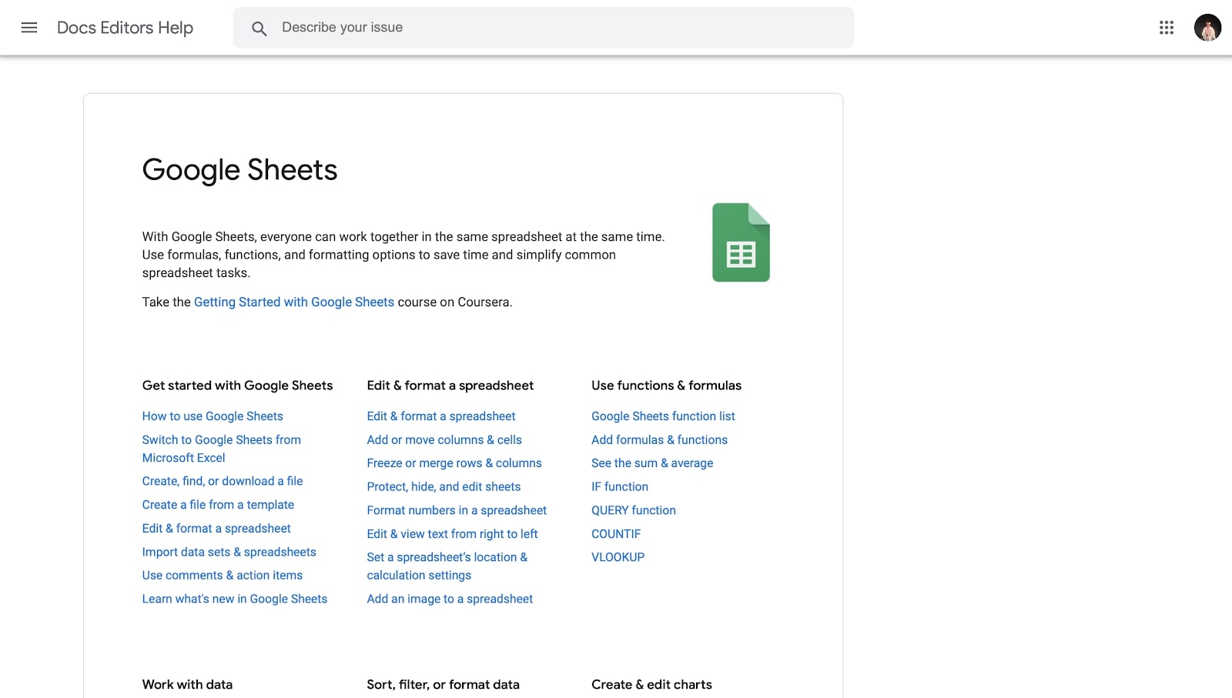Open Add an image to a spreadsheet

coord(450,599)
